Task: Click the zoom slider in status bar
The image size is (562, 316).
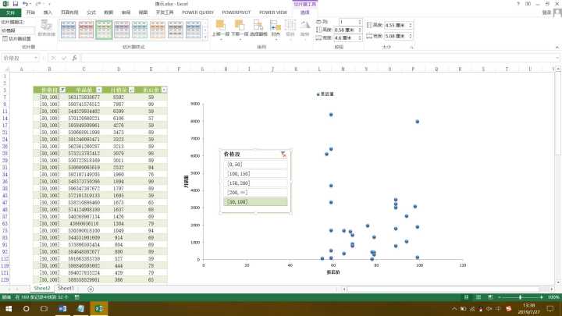Action: click(x=521, y=297)
